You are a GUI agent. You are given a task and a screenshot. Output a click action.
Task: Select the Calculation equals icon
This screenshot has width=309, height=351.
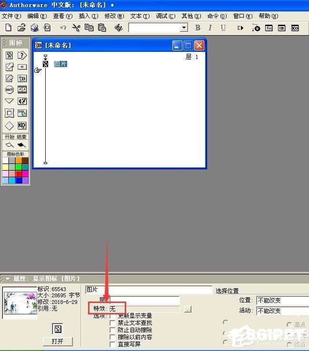(22, 67)
